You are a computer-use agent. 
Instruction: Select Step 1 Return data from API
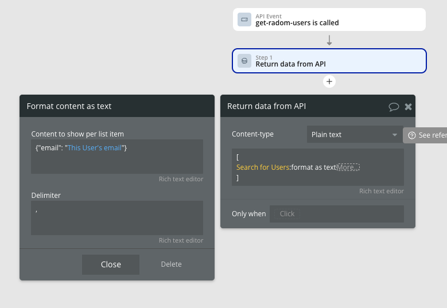[x=329, y=61]
